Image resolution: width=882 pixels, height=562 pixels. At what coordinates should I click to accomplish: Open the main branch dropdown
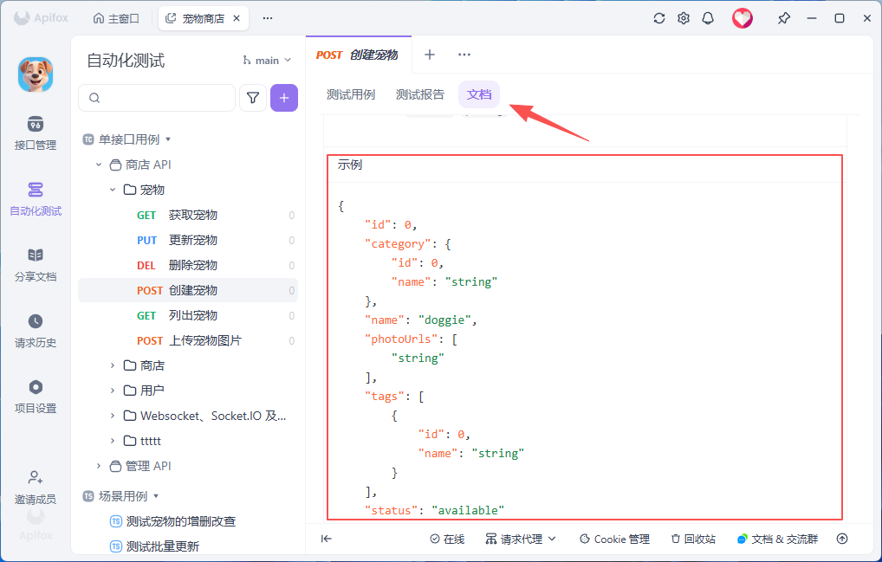click(x=267, y=60)
